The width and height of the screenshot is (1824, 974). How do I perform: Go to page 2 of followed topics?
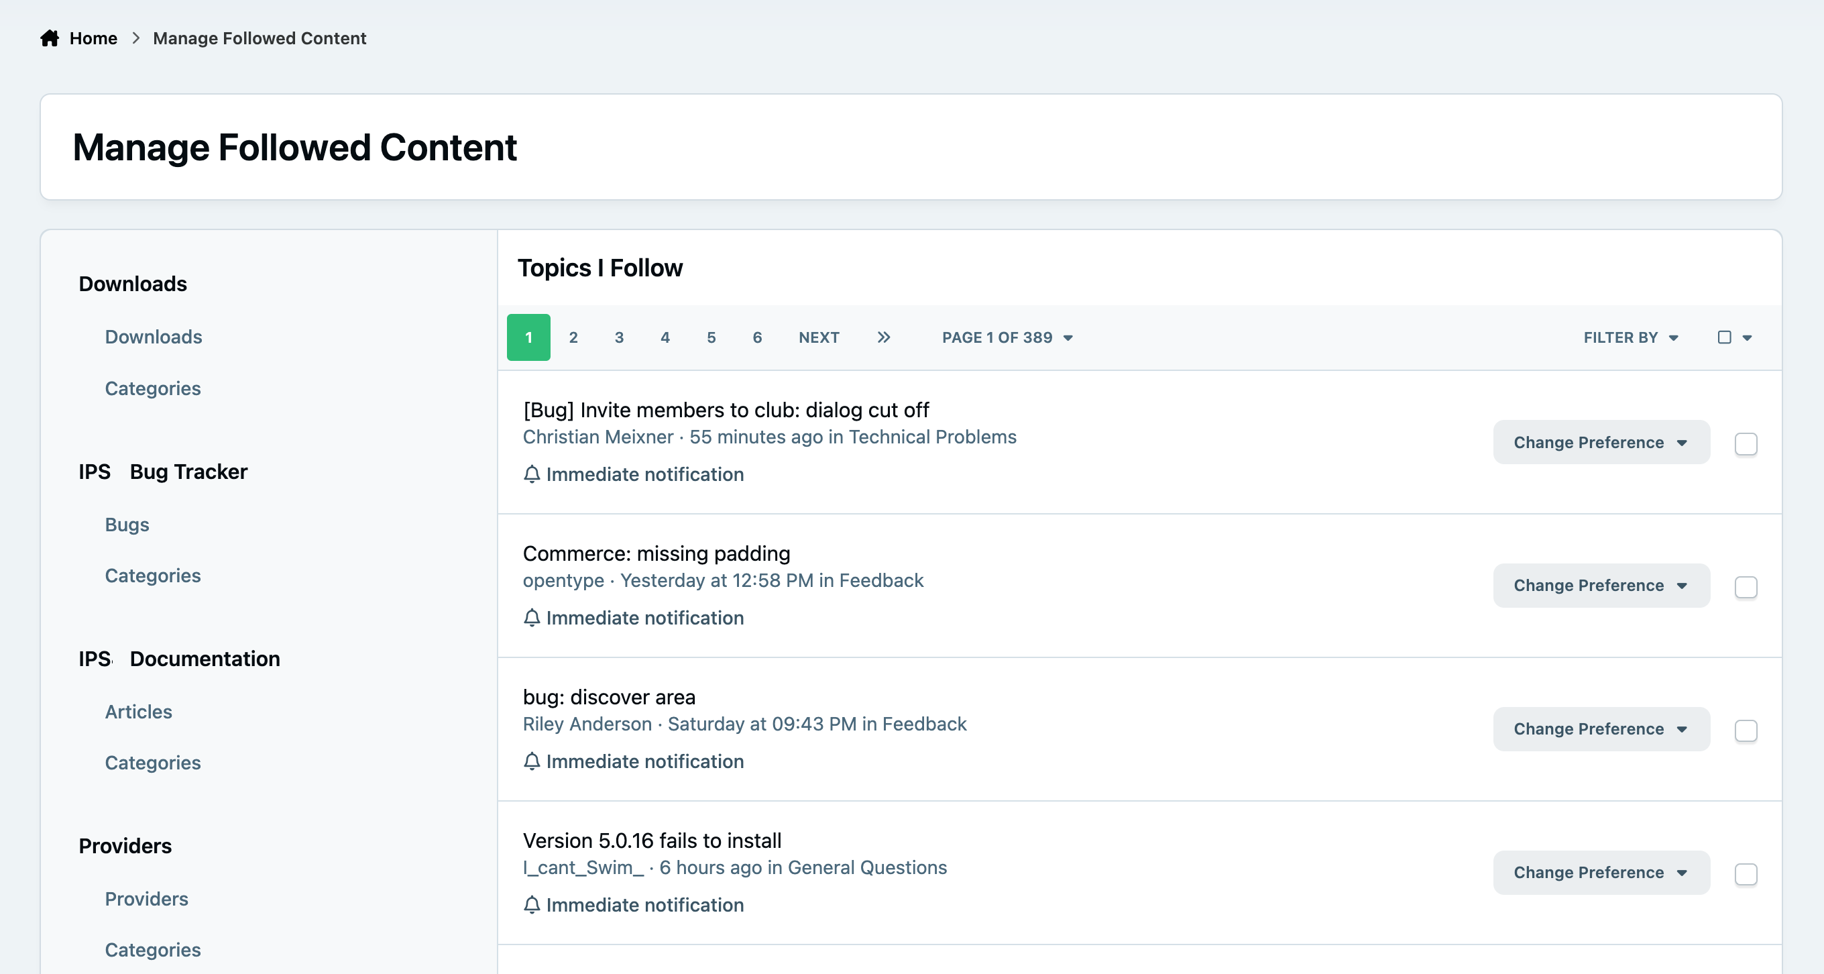[x=573, y=337]
